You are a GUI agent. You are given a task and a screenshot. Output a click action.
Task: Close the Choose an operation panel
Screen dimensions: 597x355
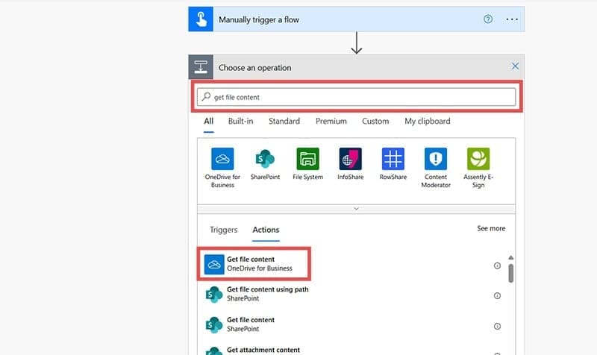click(515, 66)
